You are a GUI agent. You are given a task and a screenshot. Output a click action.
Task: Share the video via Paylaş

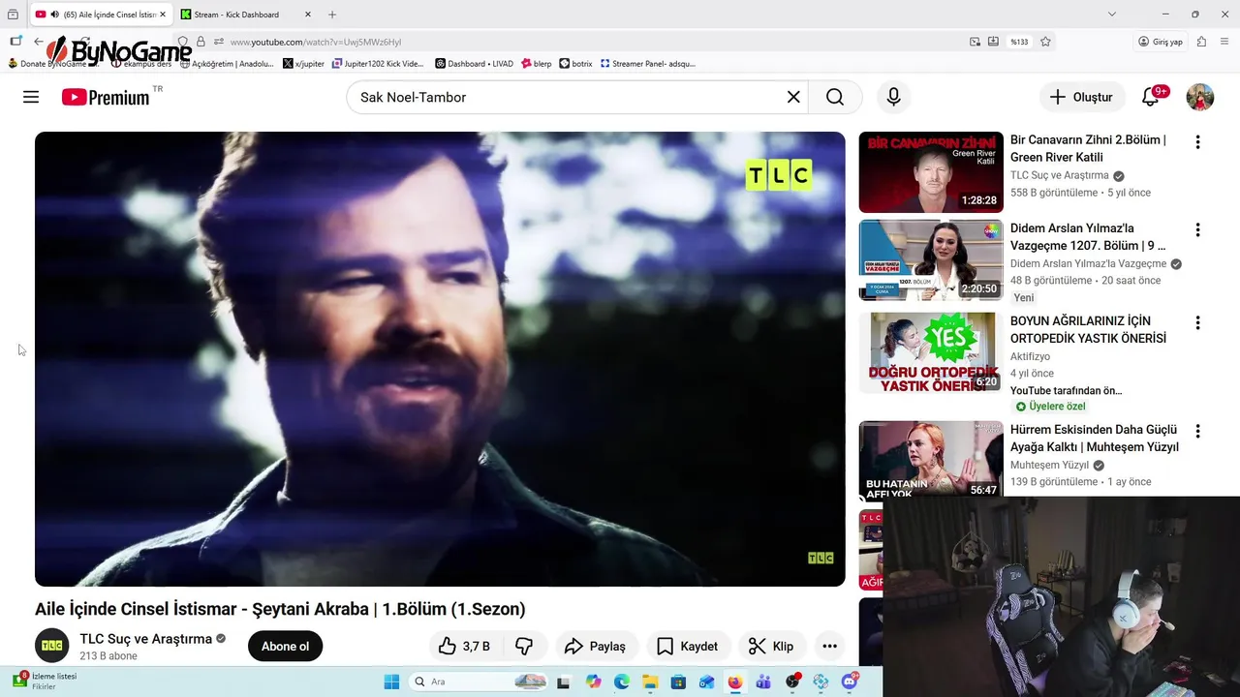click(596, 646)
